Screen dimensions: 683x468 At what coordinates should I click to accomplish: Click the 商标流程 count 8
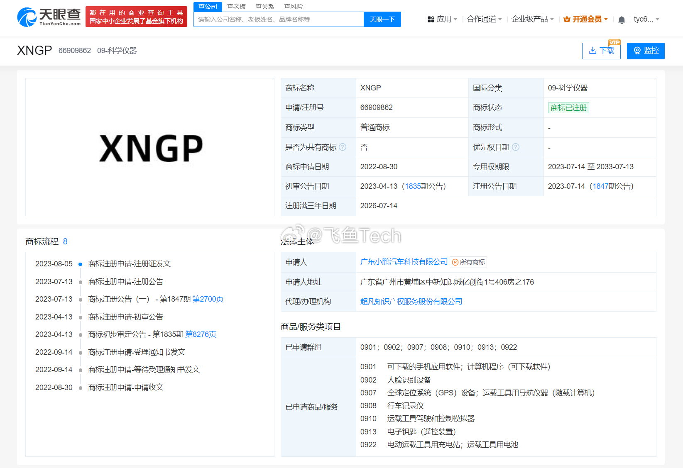65,241
